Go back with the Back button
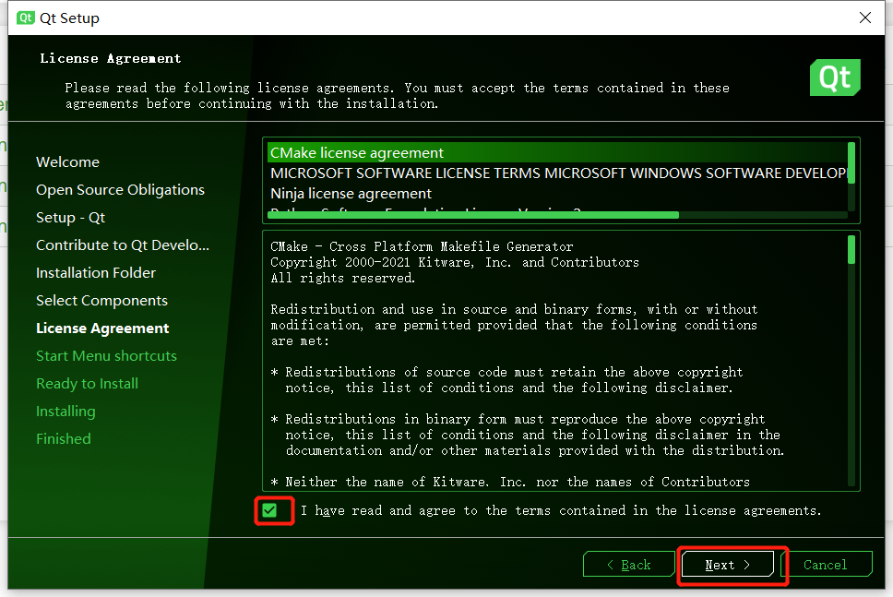Viewport: 893px width, 597px height. click(629, 565)
